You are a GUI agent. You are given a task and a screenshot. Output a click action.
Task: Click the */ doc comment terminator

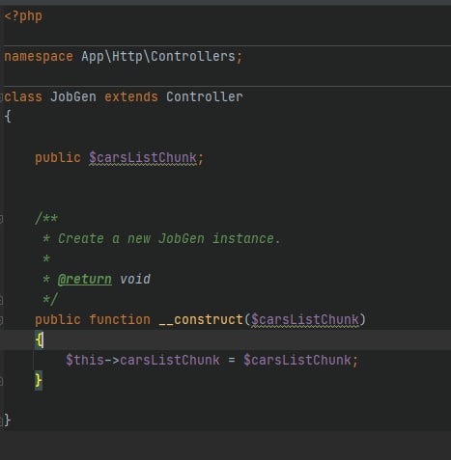click(50, 299)
